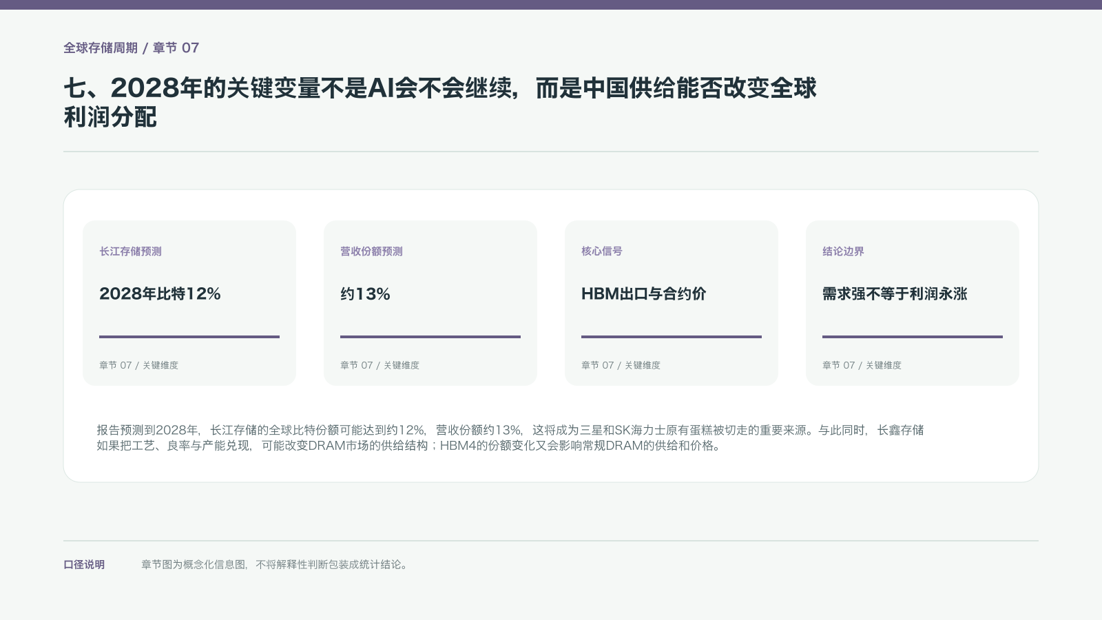This screenshot has height=620, width=1102.
Task: Click the card label "结论边界"
Action: [843, 251]
